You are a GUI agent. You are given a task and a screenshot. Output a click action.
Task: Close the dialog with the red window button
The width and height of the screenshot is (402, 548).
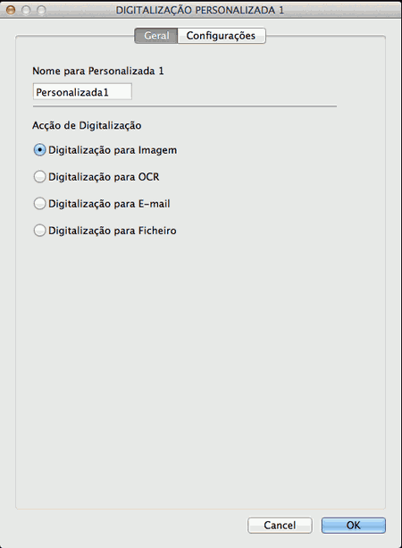click(x=11, y=10)
